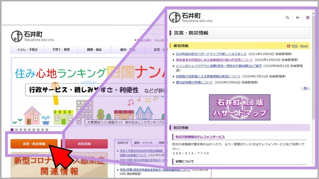319x179 pixels.
Task: Click the orange RSS feed icon
Action: [288, 46]
